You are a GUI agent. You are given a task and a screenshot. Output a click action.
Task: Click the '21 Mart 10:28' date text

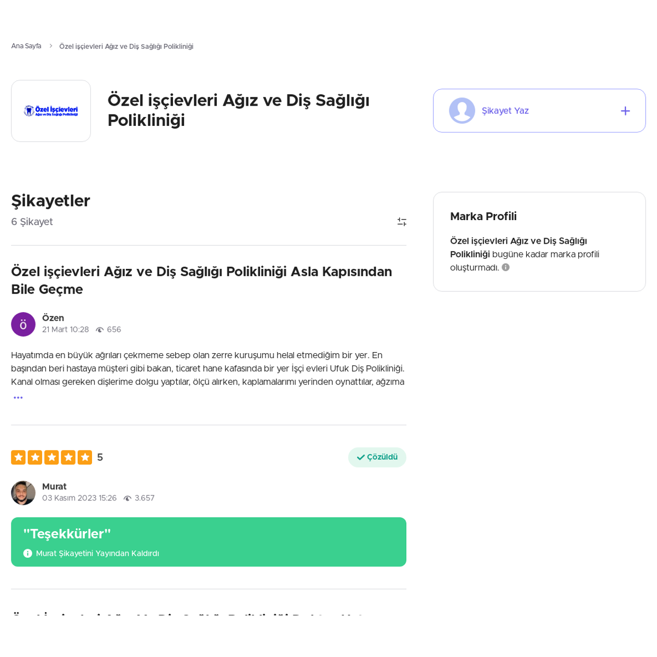(x=65, y=330)
